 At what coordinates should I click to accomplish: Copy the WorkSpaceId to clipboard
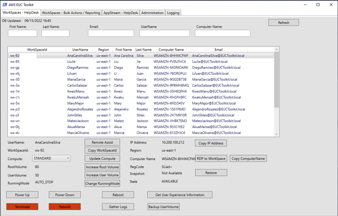(x=102, y=150)
